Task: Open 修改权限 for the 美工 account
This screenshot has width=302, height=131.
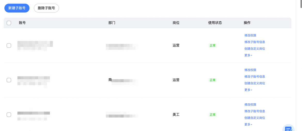Action: point(250,105)
